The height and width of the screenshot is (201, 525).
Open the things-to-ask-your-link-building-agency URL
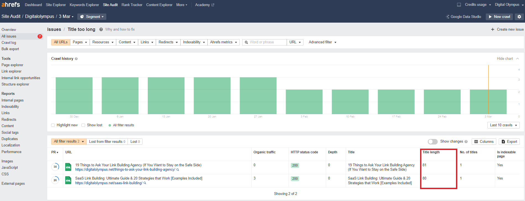125,170
